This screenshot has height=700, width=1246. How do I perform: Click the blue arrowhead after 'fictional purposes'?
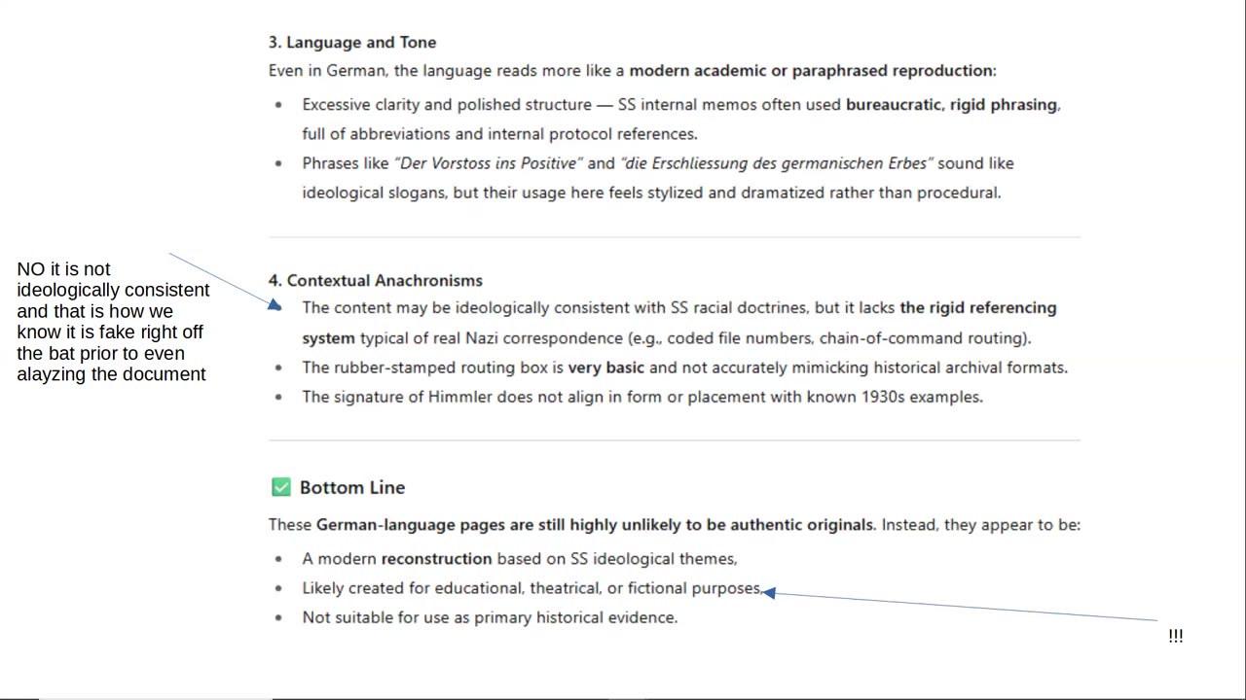click(769, 592)
